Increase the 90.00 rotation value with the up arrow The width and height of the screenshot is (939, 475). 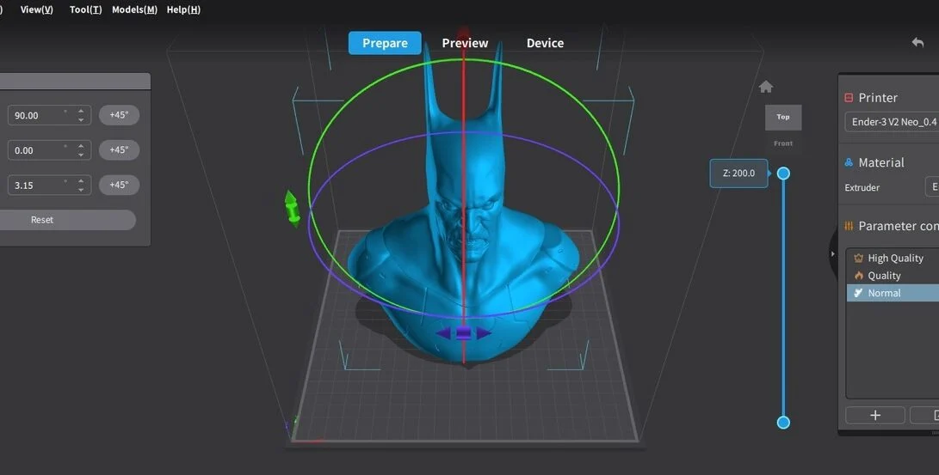pyautogui.click(x=81, y=111)
